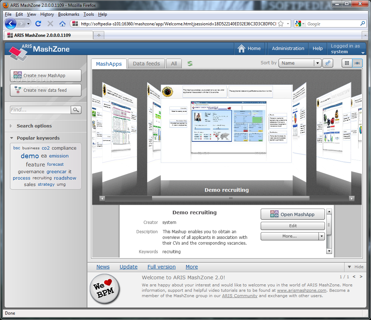Image resolution: width=371 pixels, height=320 pixels.
Task: Bookmark this page with the star icon
Action: click(x=281, y=24)
